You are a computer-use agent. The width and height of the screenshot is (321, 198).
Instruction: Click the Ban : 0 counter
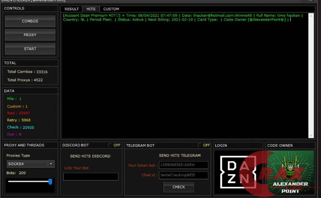[14, 134]
